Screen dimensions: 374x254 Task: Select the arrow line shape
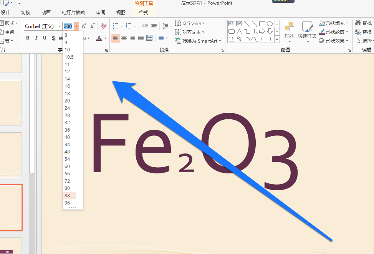255,23
